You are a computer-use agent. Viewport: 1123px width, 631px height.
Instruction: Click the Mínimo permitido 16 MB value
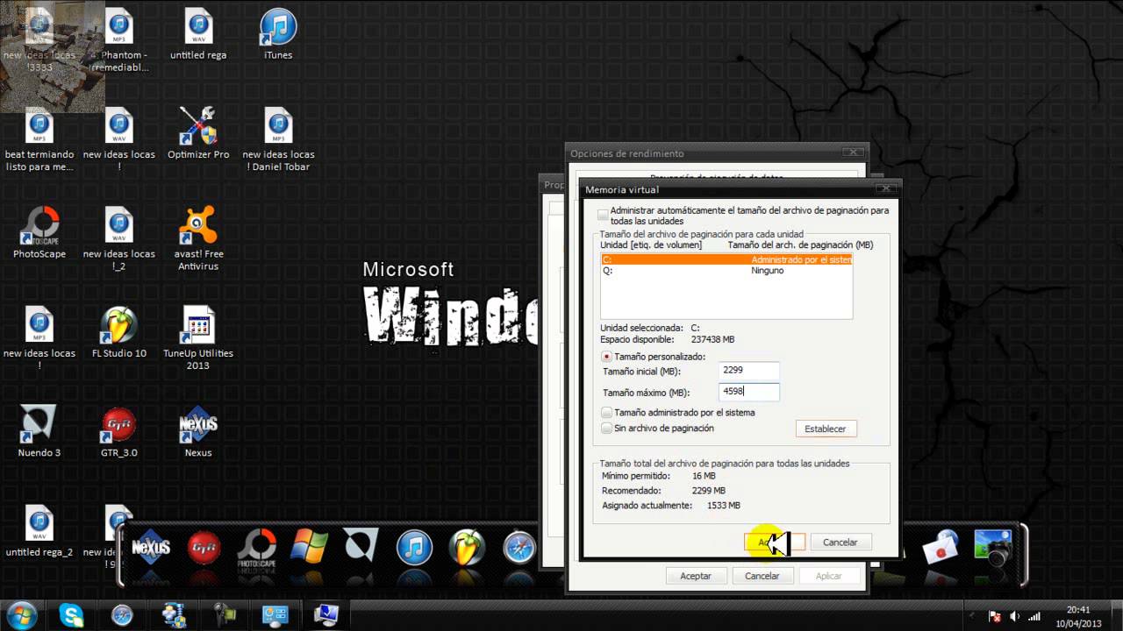click(704, 476)
